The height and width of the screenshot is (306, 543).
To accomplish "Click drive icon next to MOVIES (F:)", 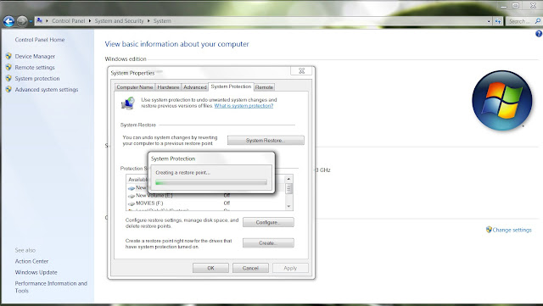I will [132, 203].
